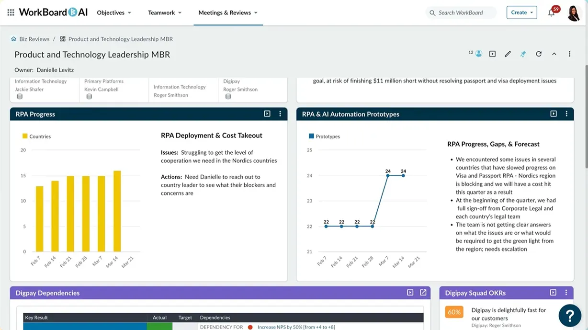Open Meetings & Reviews menu

[228, 12]
